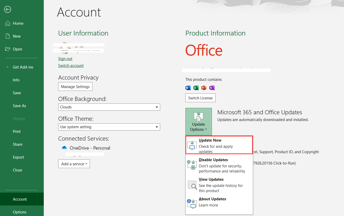Select Close in the sidebar
Image resolution: width=344 pixels, height=216 pixels.
click(x=22, y=170)
